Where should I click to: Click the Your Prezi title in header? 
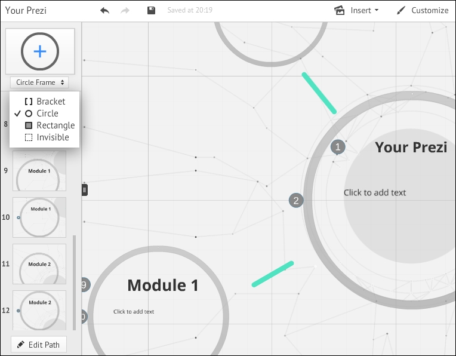pos(26,11)
